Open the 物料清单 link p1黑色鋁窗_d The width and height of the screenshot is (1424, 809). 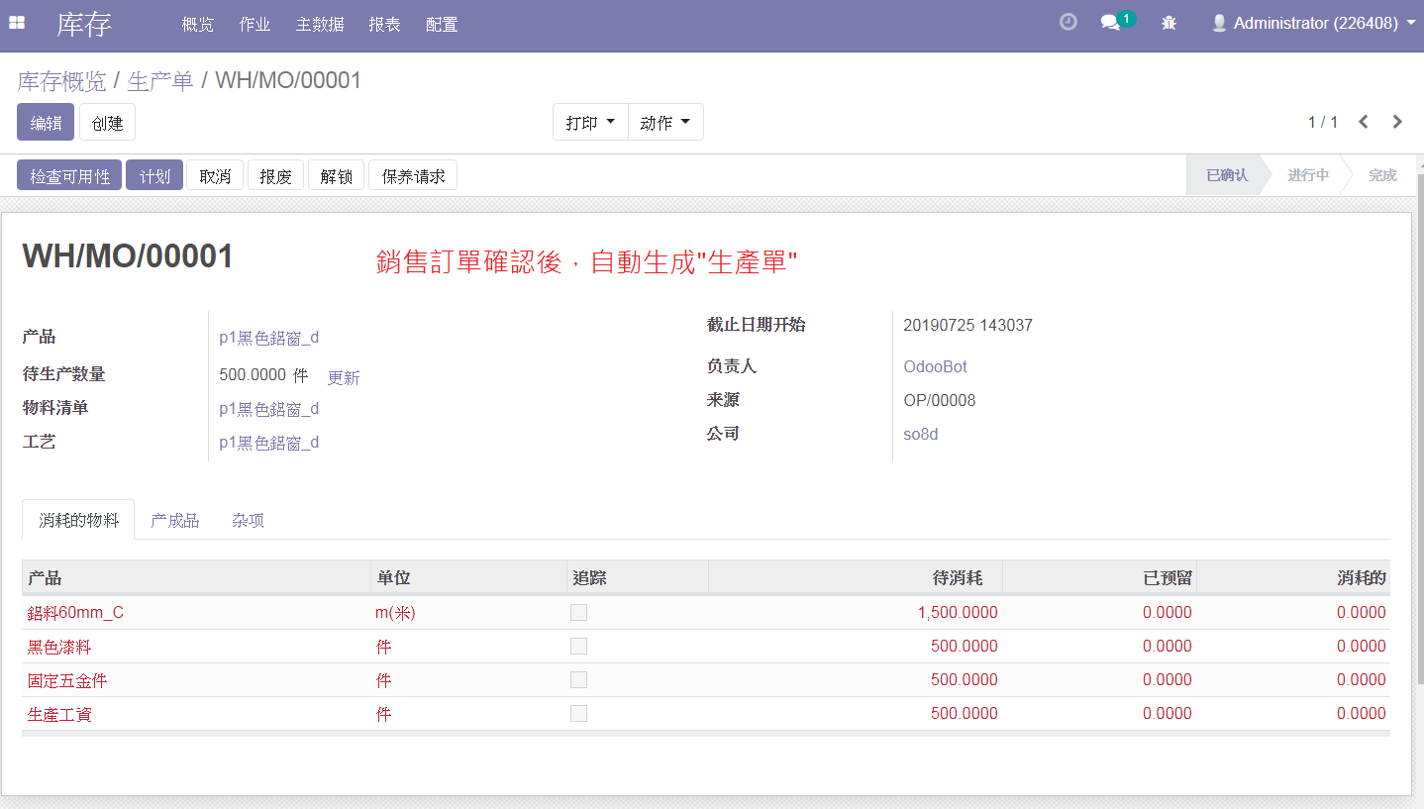pyautogui.click(x=269, y=409)
